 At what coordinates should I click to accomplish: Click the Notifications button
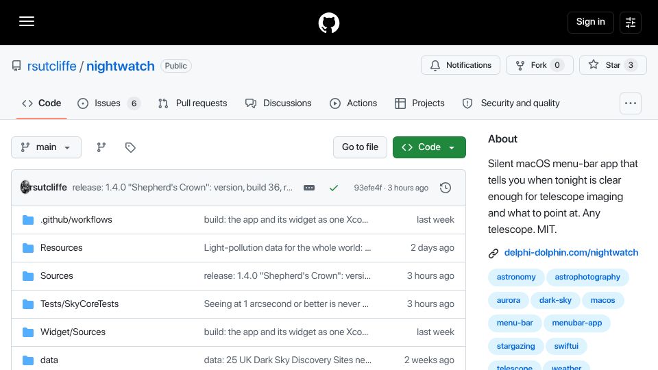[x=461, y=65]
